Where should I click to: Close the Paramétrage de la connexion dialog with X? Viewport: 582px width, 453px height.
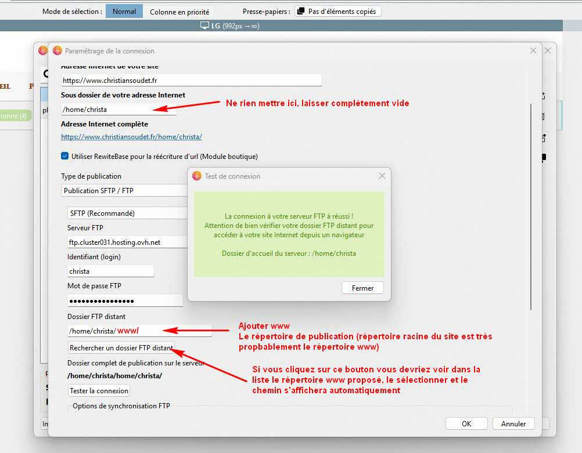[533, 50]
